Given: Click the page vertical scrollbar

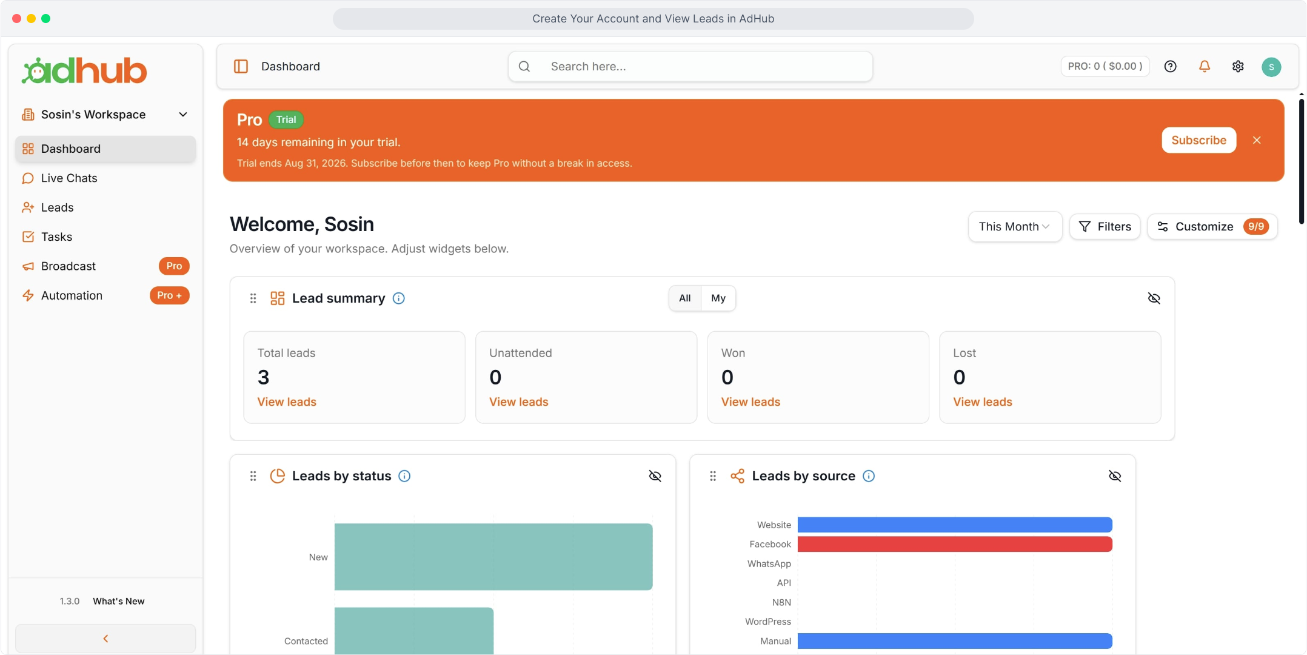Looking at the screenshot, I should 1301,161.
